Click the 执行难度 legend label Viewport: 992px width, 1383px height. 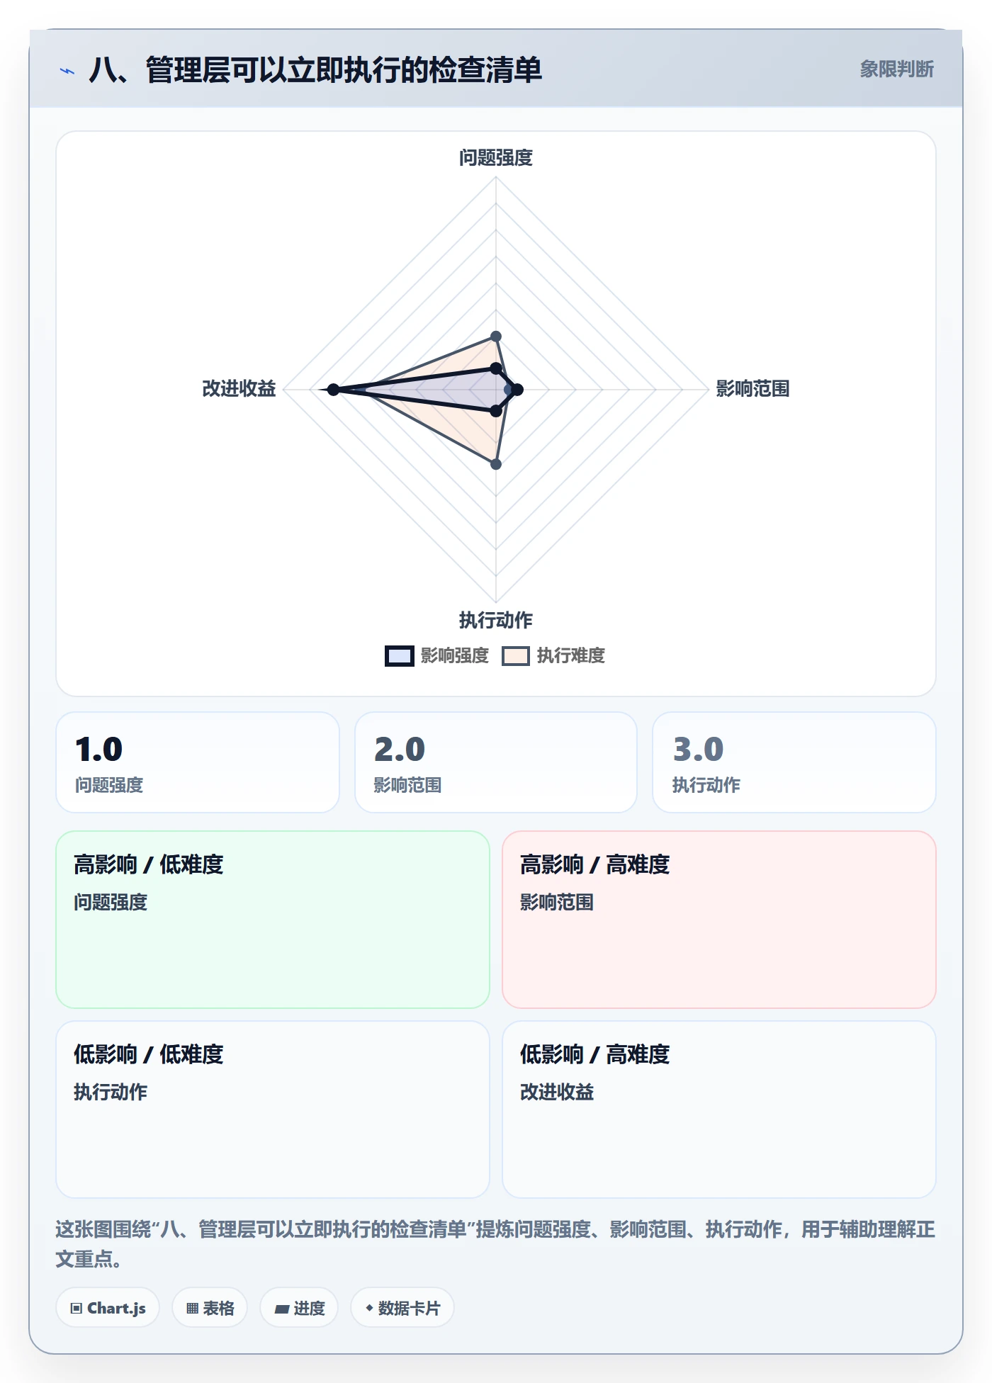click(x=571, y=656)
